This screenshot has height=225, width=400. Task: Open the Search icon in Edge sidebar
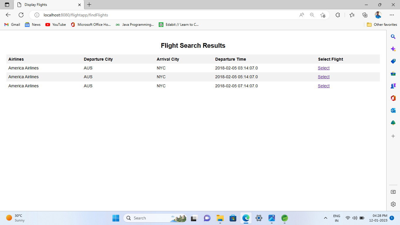point(393,37)
